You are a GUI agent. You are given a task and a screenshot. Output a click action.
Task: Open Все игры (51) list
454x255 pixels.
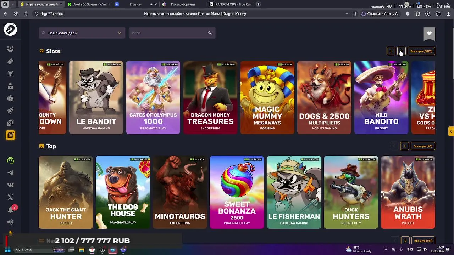[423, 241]
